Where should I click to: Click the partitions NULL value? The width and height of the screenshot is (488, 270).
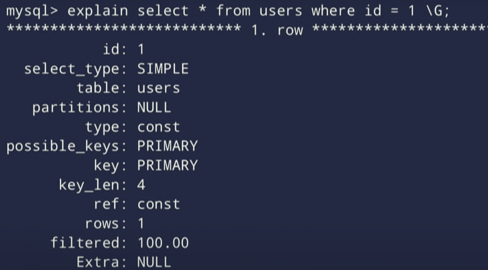[x=154, y=107]
